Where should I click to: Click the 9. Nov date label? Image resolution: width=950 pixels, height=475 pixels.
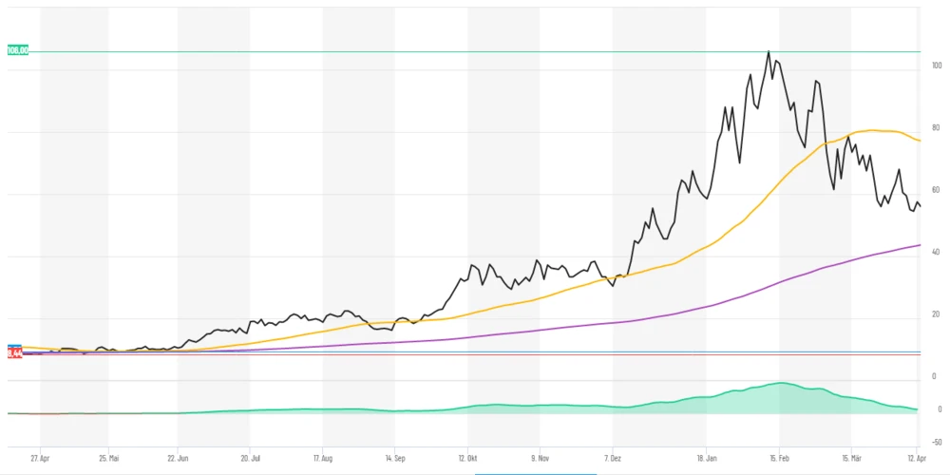coord(540,456)
